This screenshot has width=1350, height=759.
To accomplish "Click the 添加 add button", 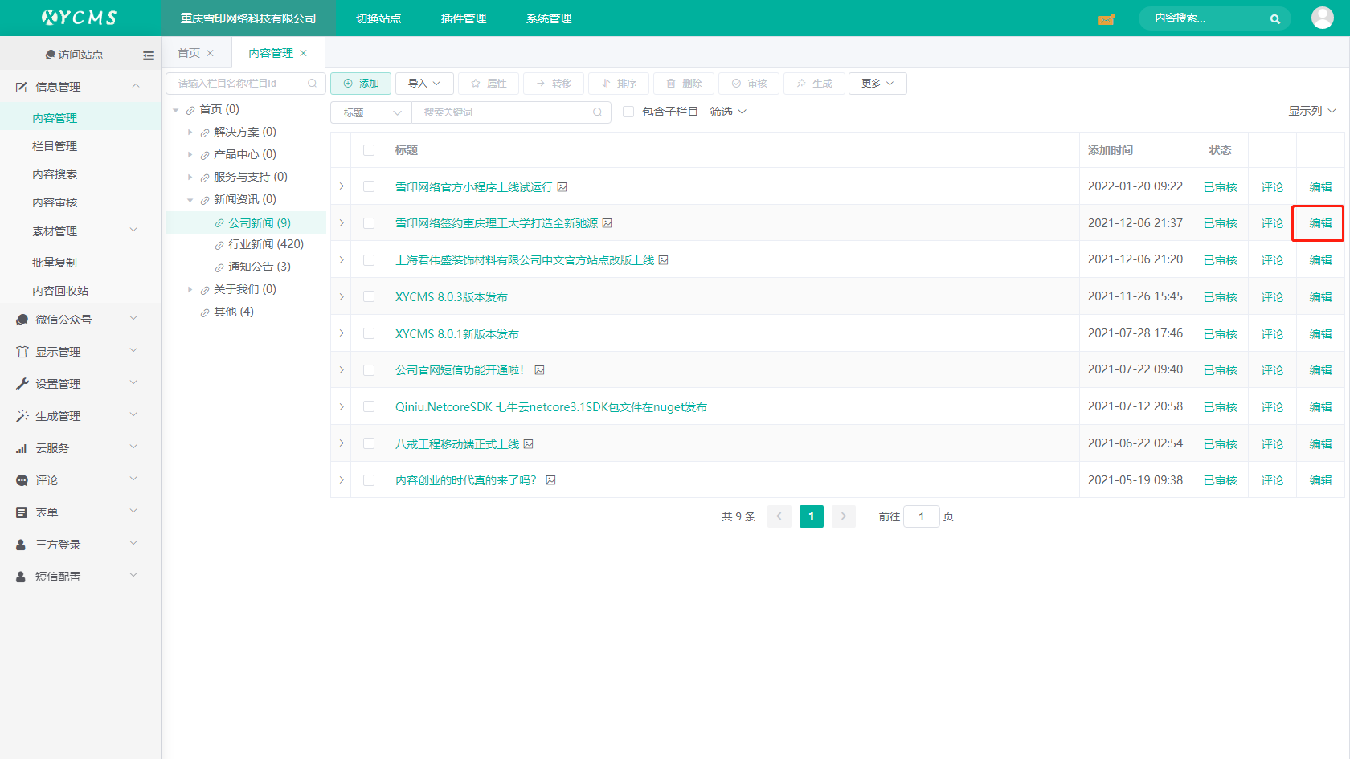I will coord(361,84).
